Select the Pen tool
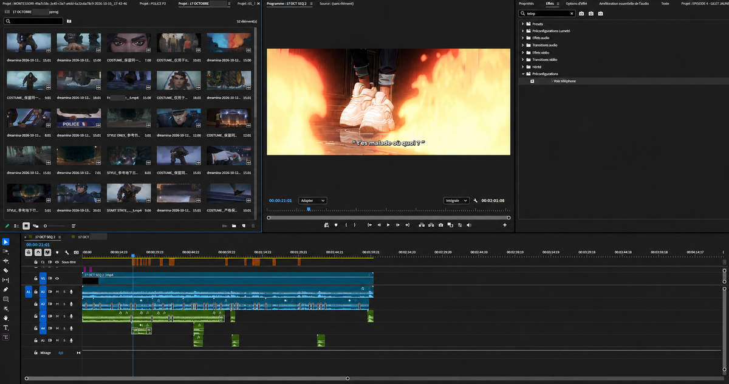 5,289
